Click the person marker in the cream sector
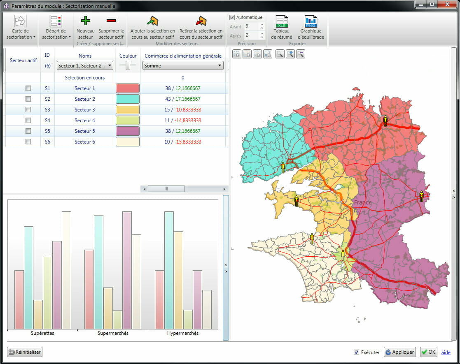 312,239
